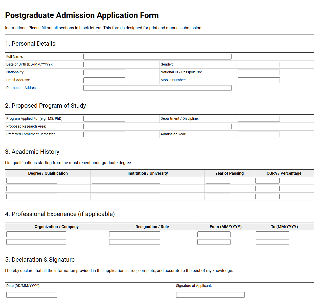This screenshot has height=304, width=319.
Task: Click Preferred Enrollment Semester input
Action: click(x=104, y=134)
